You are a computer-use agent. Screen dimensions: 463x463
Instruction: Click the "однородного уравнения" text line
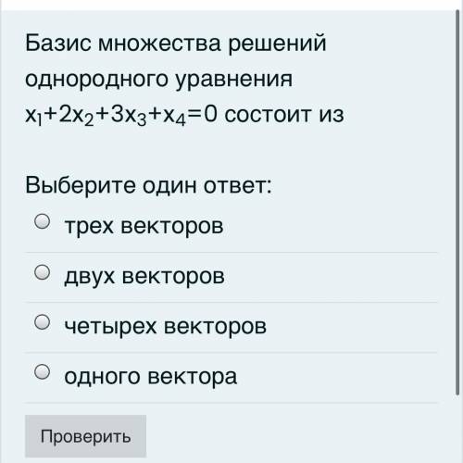coord(158,79)
